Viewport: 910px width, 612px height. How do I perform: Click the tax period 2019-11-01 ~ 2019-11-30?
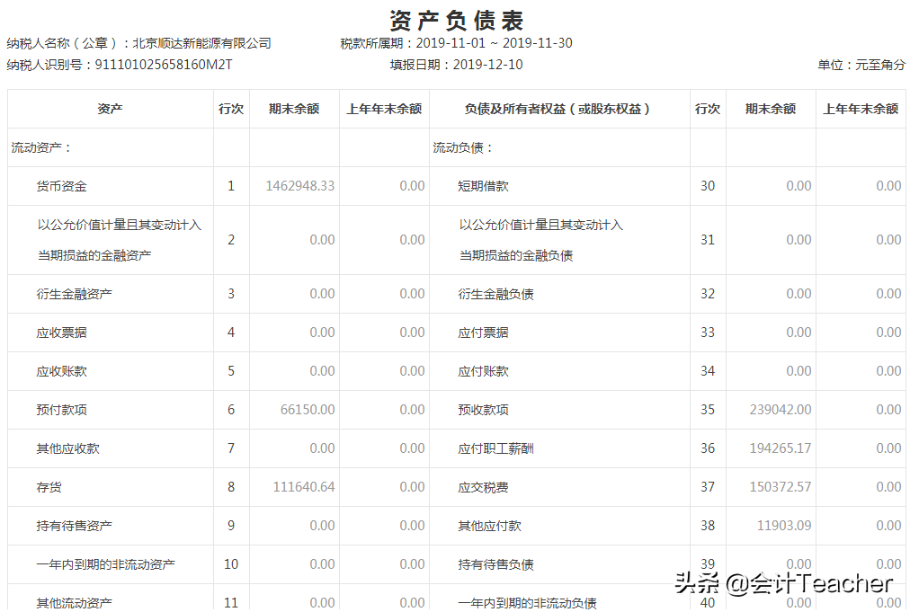[494, 43]
